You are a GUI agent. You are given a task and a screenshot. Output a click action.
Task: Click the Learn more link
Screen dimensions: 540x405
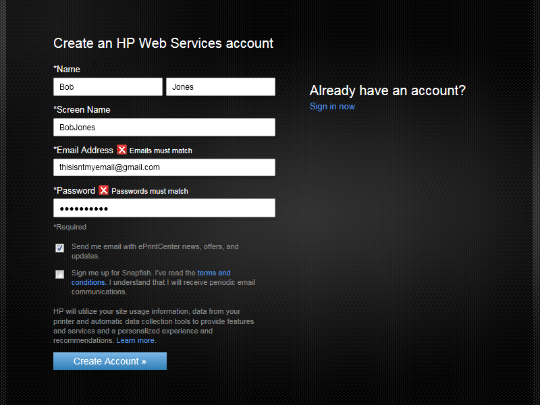[x=135, y=340]
